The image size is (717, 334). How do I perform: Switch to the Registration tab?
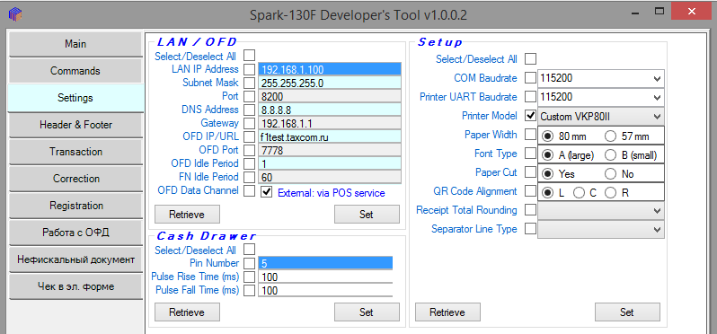coord(75,206)
